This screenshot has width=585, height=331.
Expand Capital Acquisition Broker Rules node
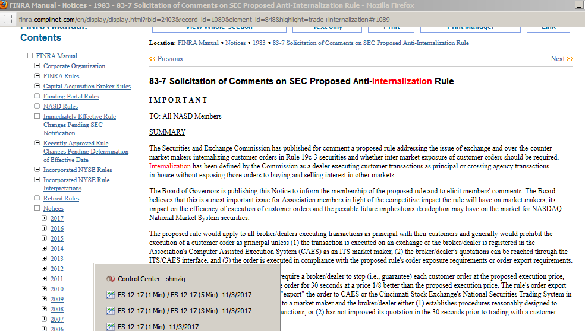[x=37, y=85]
